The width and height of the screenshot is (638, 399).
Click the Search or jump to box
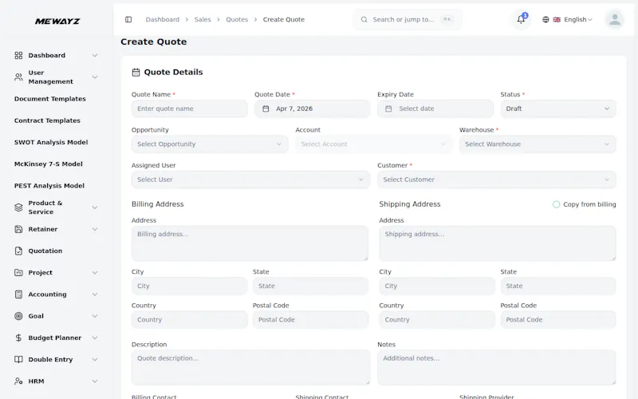[408, 19]
